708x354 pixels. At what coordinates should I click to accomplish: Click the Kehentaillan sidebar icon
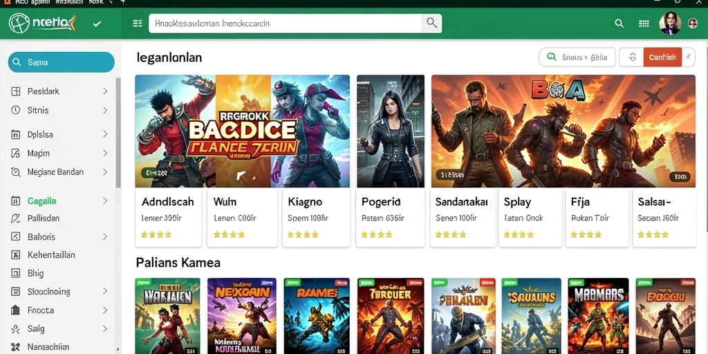pyautogui.click(x=16, y=254)
